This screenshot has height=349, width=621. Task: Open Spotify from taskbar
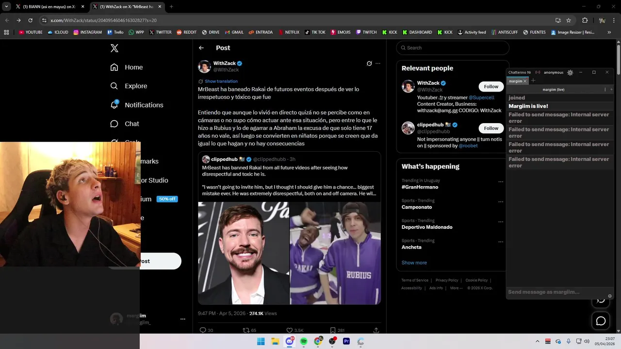[304, 341]
